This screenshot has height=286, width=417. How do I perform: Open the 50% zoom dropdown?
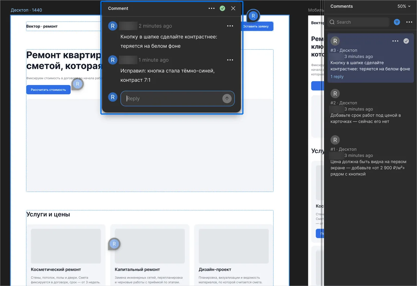(x=404, y=6)
